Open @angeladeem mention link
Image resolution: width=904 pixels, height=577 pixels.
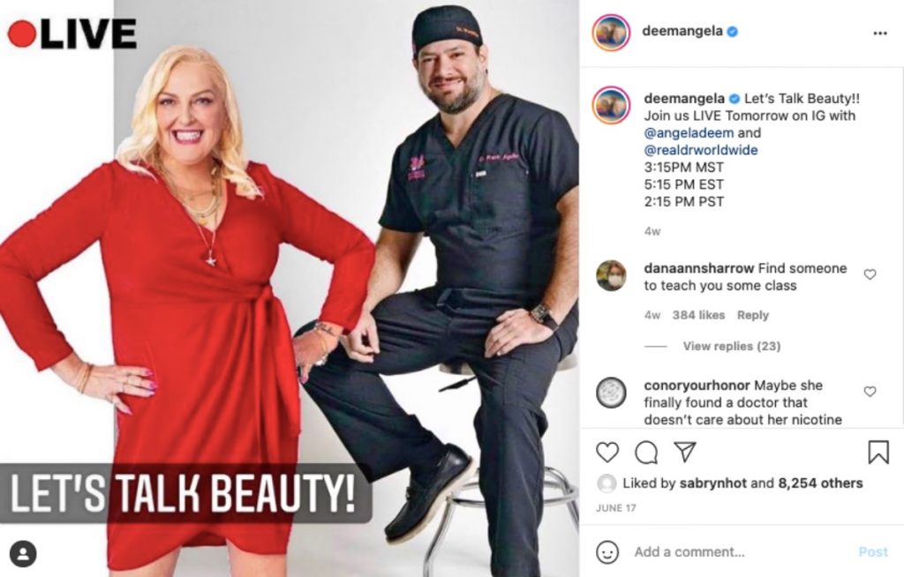[689, 132]
